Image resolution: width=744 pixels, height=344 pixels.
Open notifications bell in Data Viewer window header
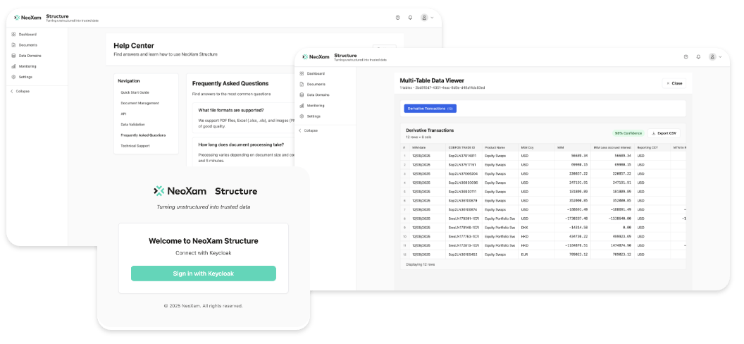(x=698, y=56)
